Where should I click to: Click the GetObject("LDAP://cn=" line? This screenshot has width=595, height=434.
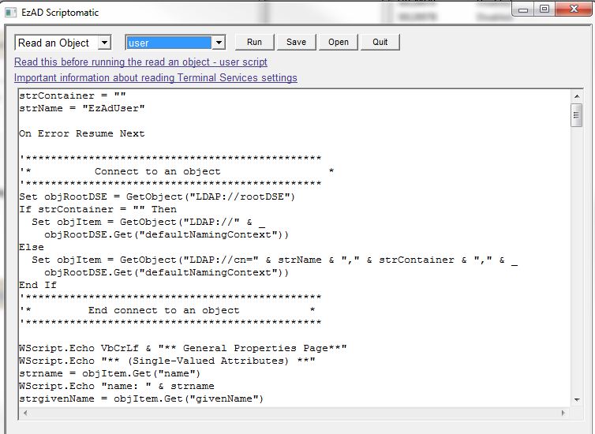click(275, 260)
